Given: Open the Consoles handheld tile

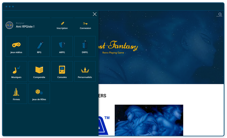Looking at the screenshot, I should (x=62, y=71).
